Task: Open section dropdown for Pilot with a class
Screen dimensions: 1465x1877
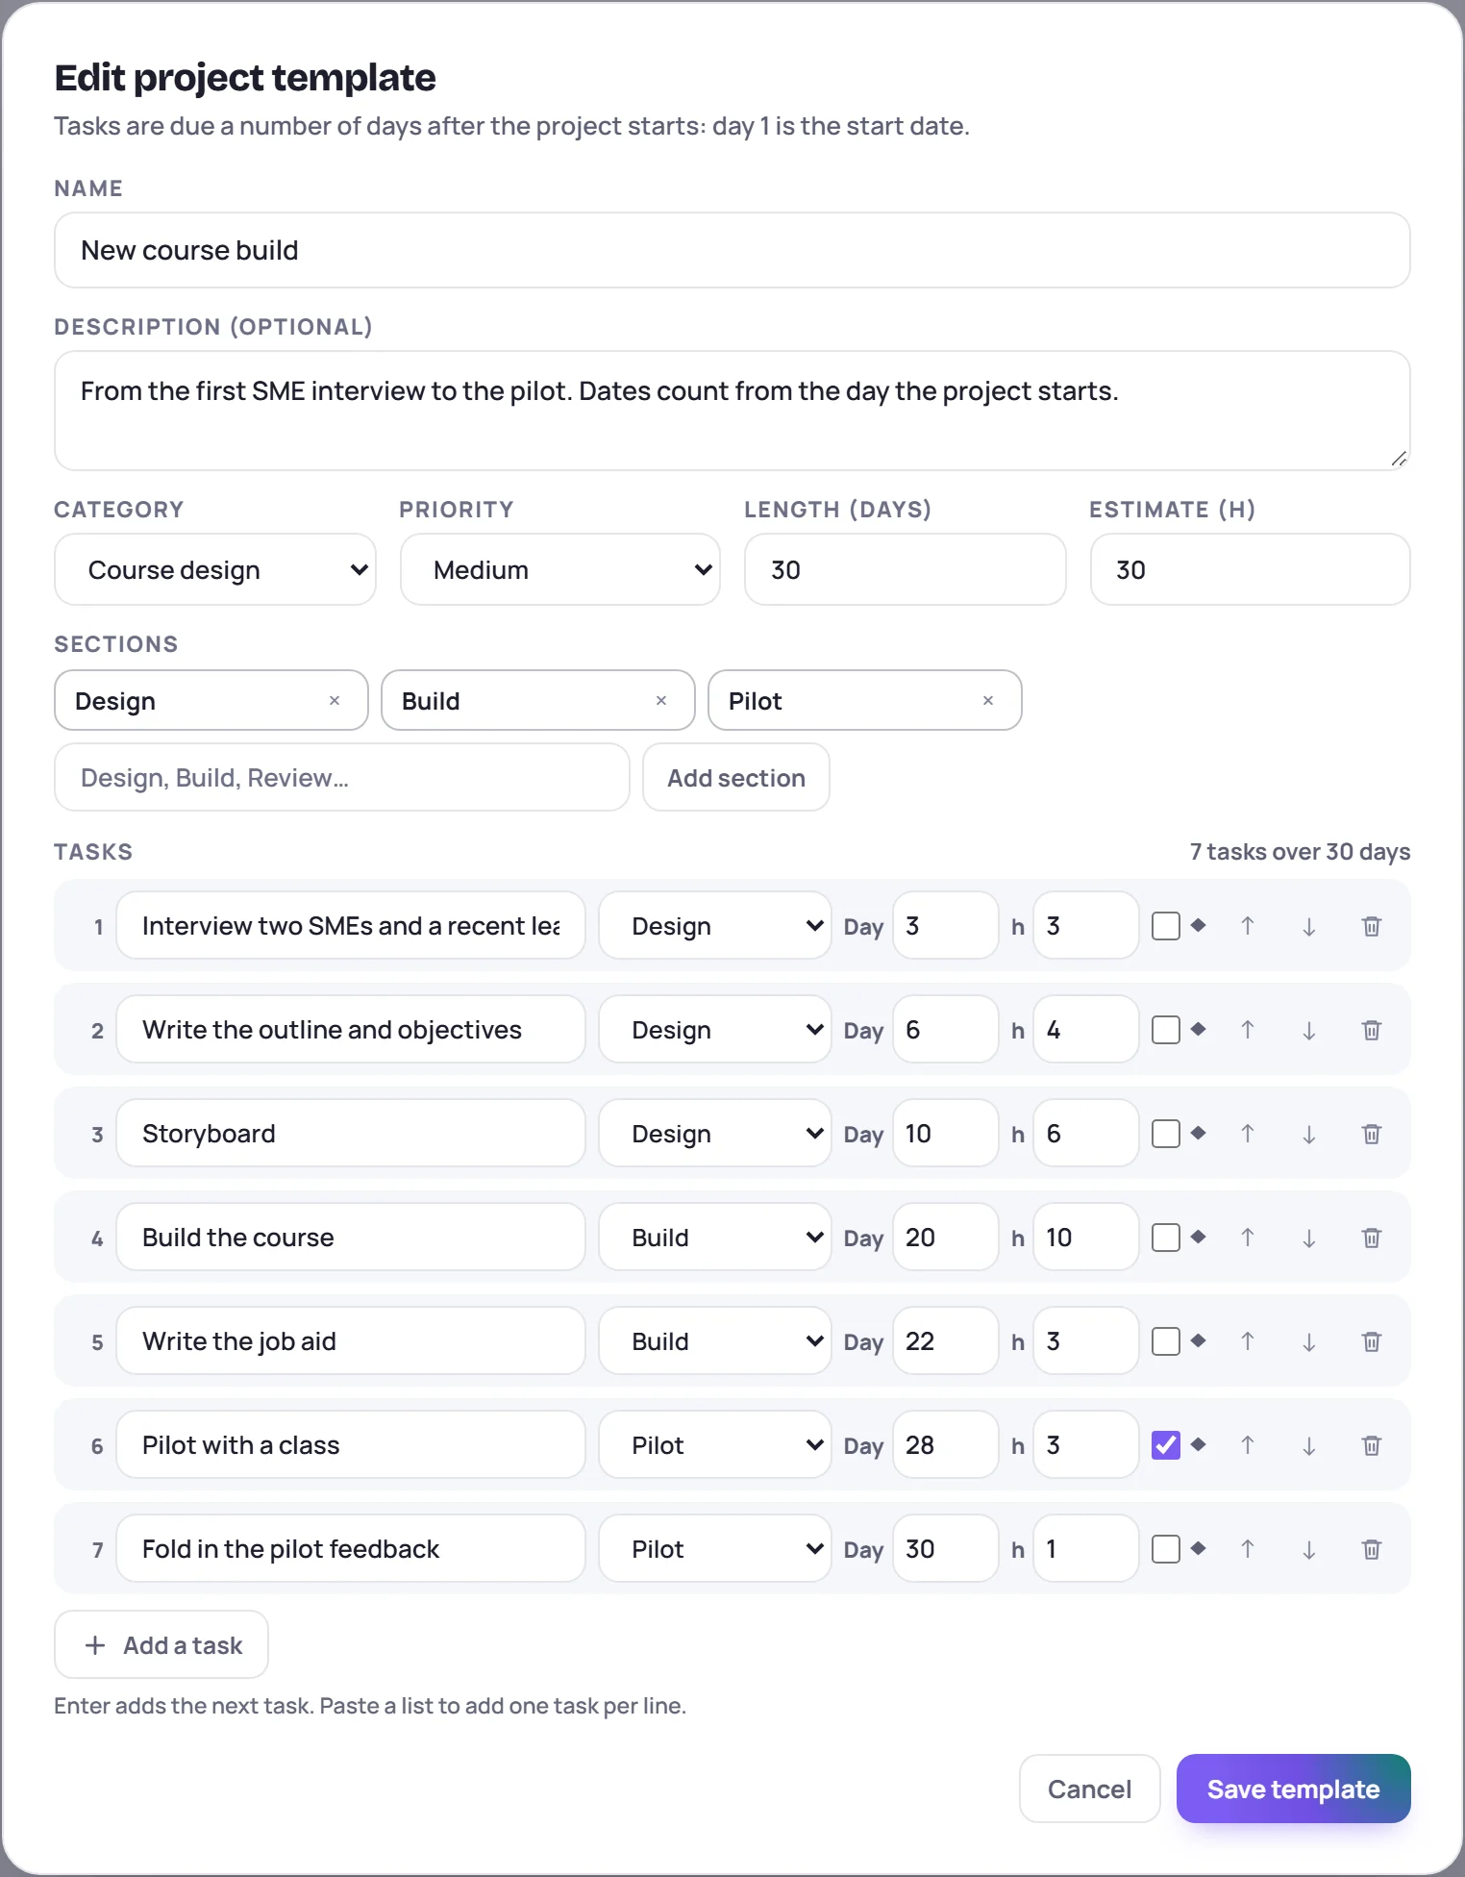Action: point(715,1445)
